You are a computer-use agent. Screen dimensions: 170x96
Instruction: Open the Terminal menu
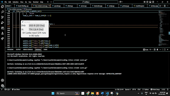pyautogui.click(x=35, y=2)
